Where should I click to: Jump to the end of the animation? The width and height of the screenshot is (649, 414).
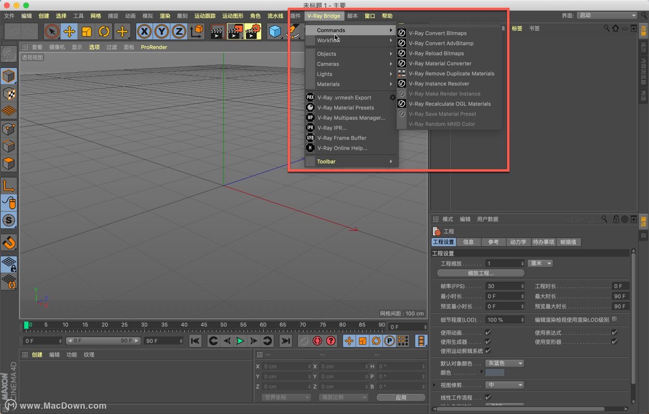coord(285,341)
